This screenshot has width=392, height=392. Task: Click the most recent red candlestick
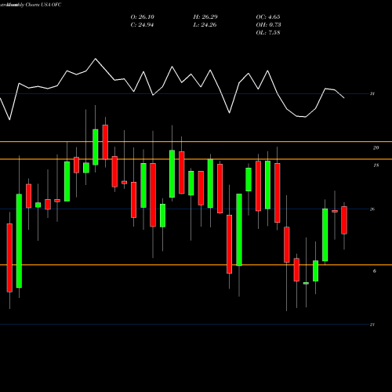(344, 220)
